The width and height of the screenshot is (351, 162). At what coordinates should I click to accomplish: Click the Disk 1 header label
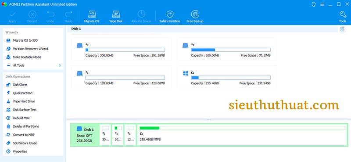76,29
